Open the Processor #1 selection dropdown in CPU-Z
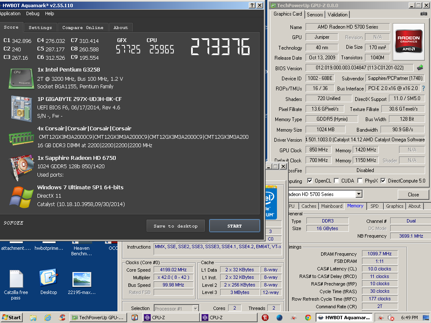Image resolution: width=431 pixels, height=323 pixels. 195,308
